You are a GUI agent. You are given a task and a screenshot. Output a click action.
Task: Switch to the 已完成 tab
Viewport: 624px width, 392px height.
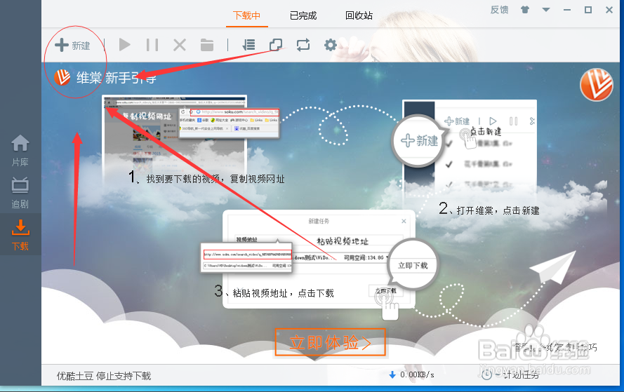tap(303, 15)
